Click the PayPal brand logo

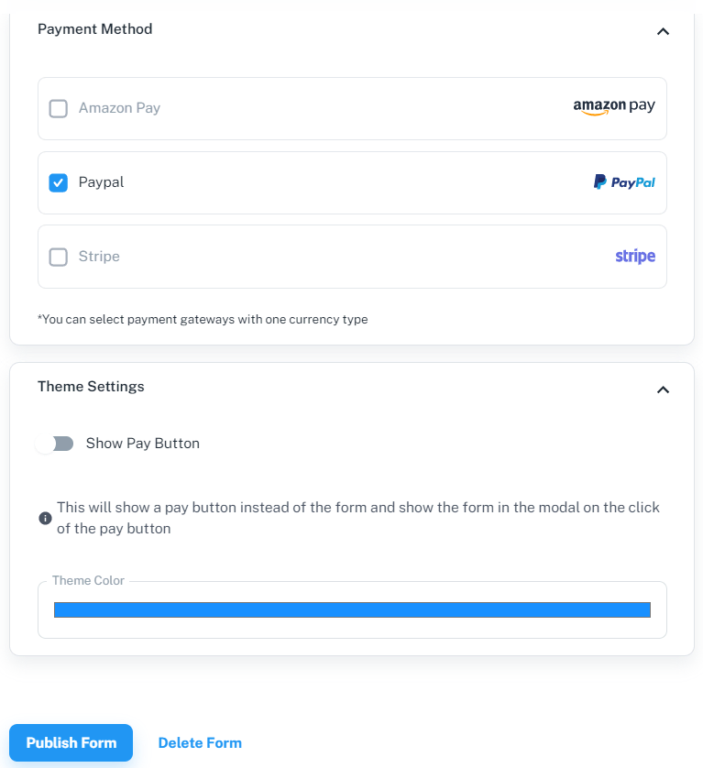pyautogui.click(x=623, y=182)
